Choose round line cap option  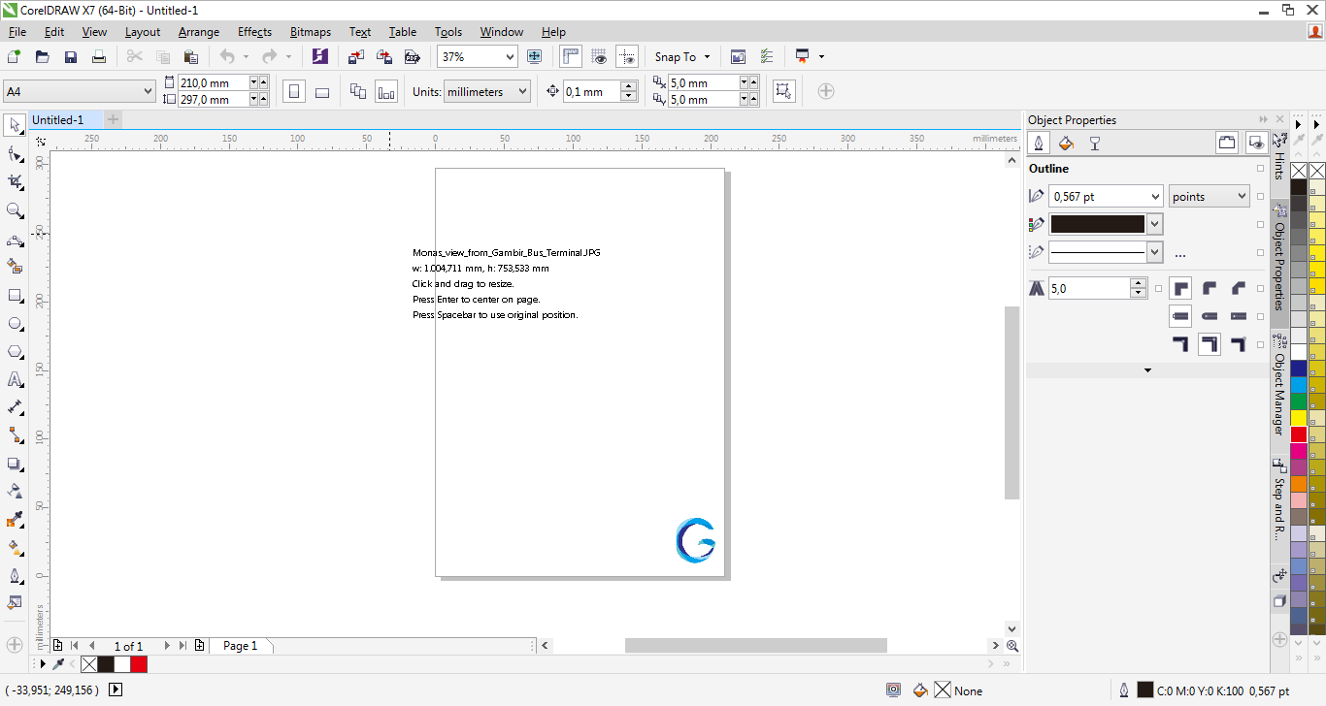pyautogui.click(x=1210, y=316)
